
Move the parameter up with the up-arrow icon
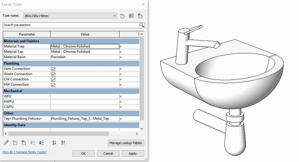[33, 143]
